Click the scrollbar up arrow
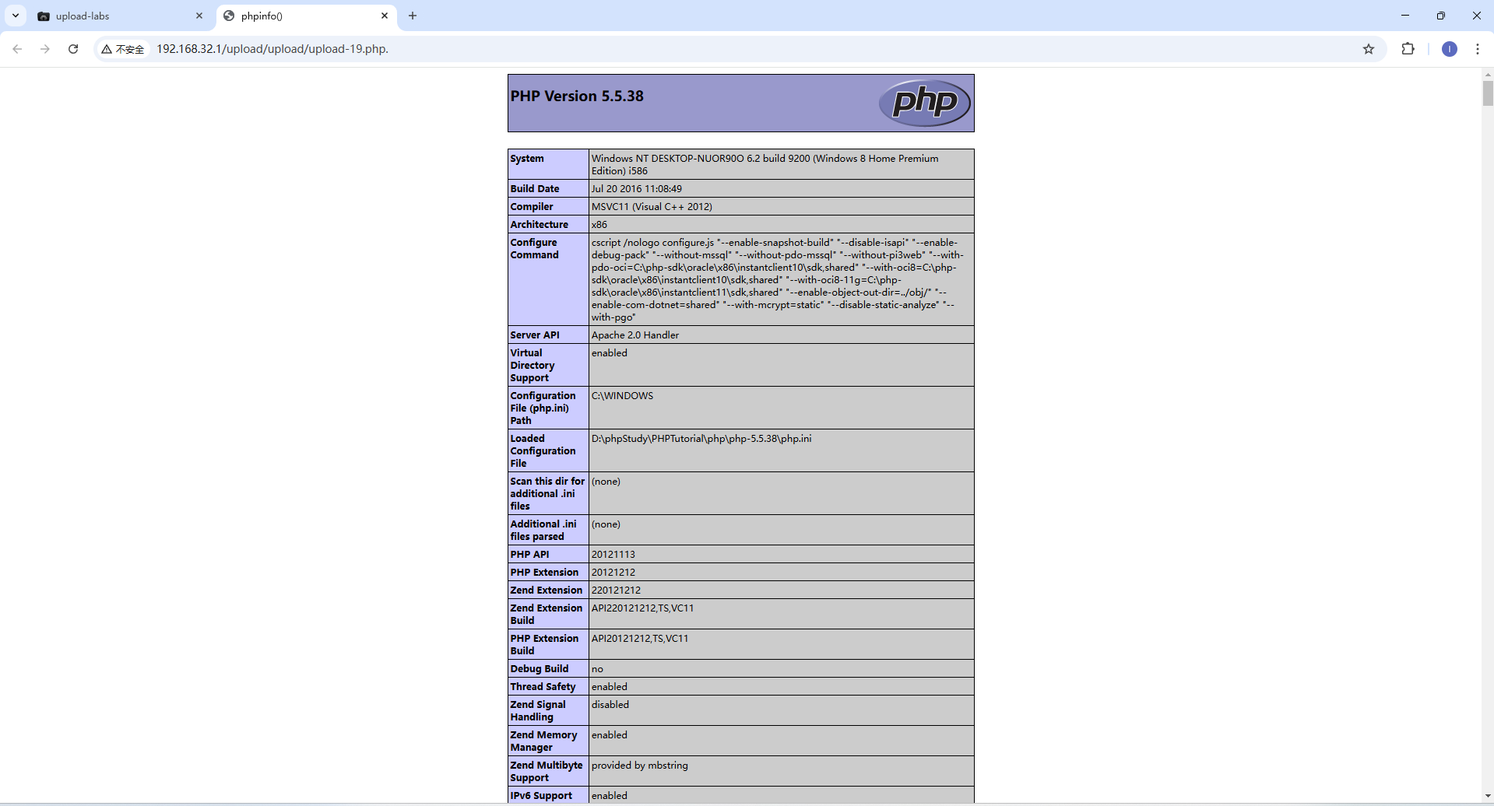The image size is (1494, 806). tap(1488, 75)
